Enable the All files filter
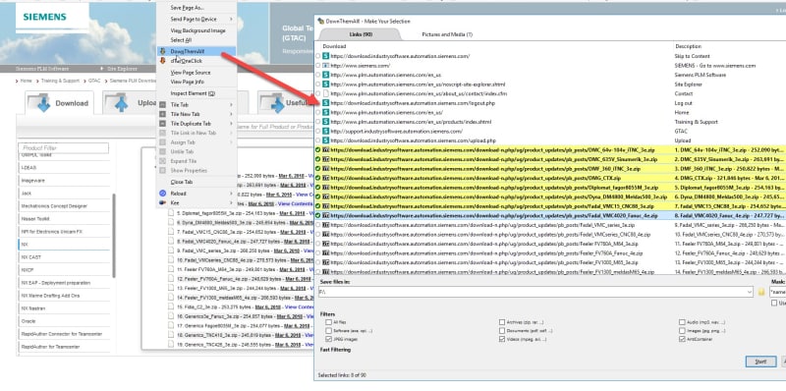 [x=328, y=322]
